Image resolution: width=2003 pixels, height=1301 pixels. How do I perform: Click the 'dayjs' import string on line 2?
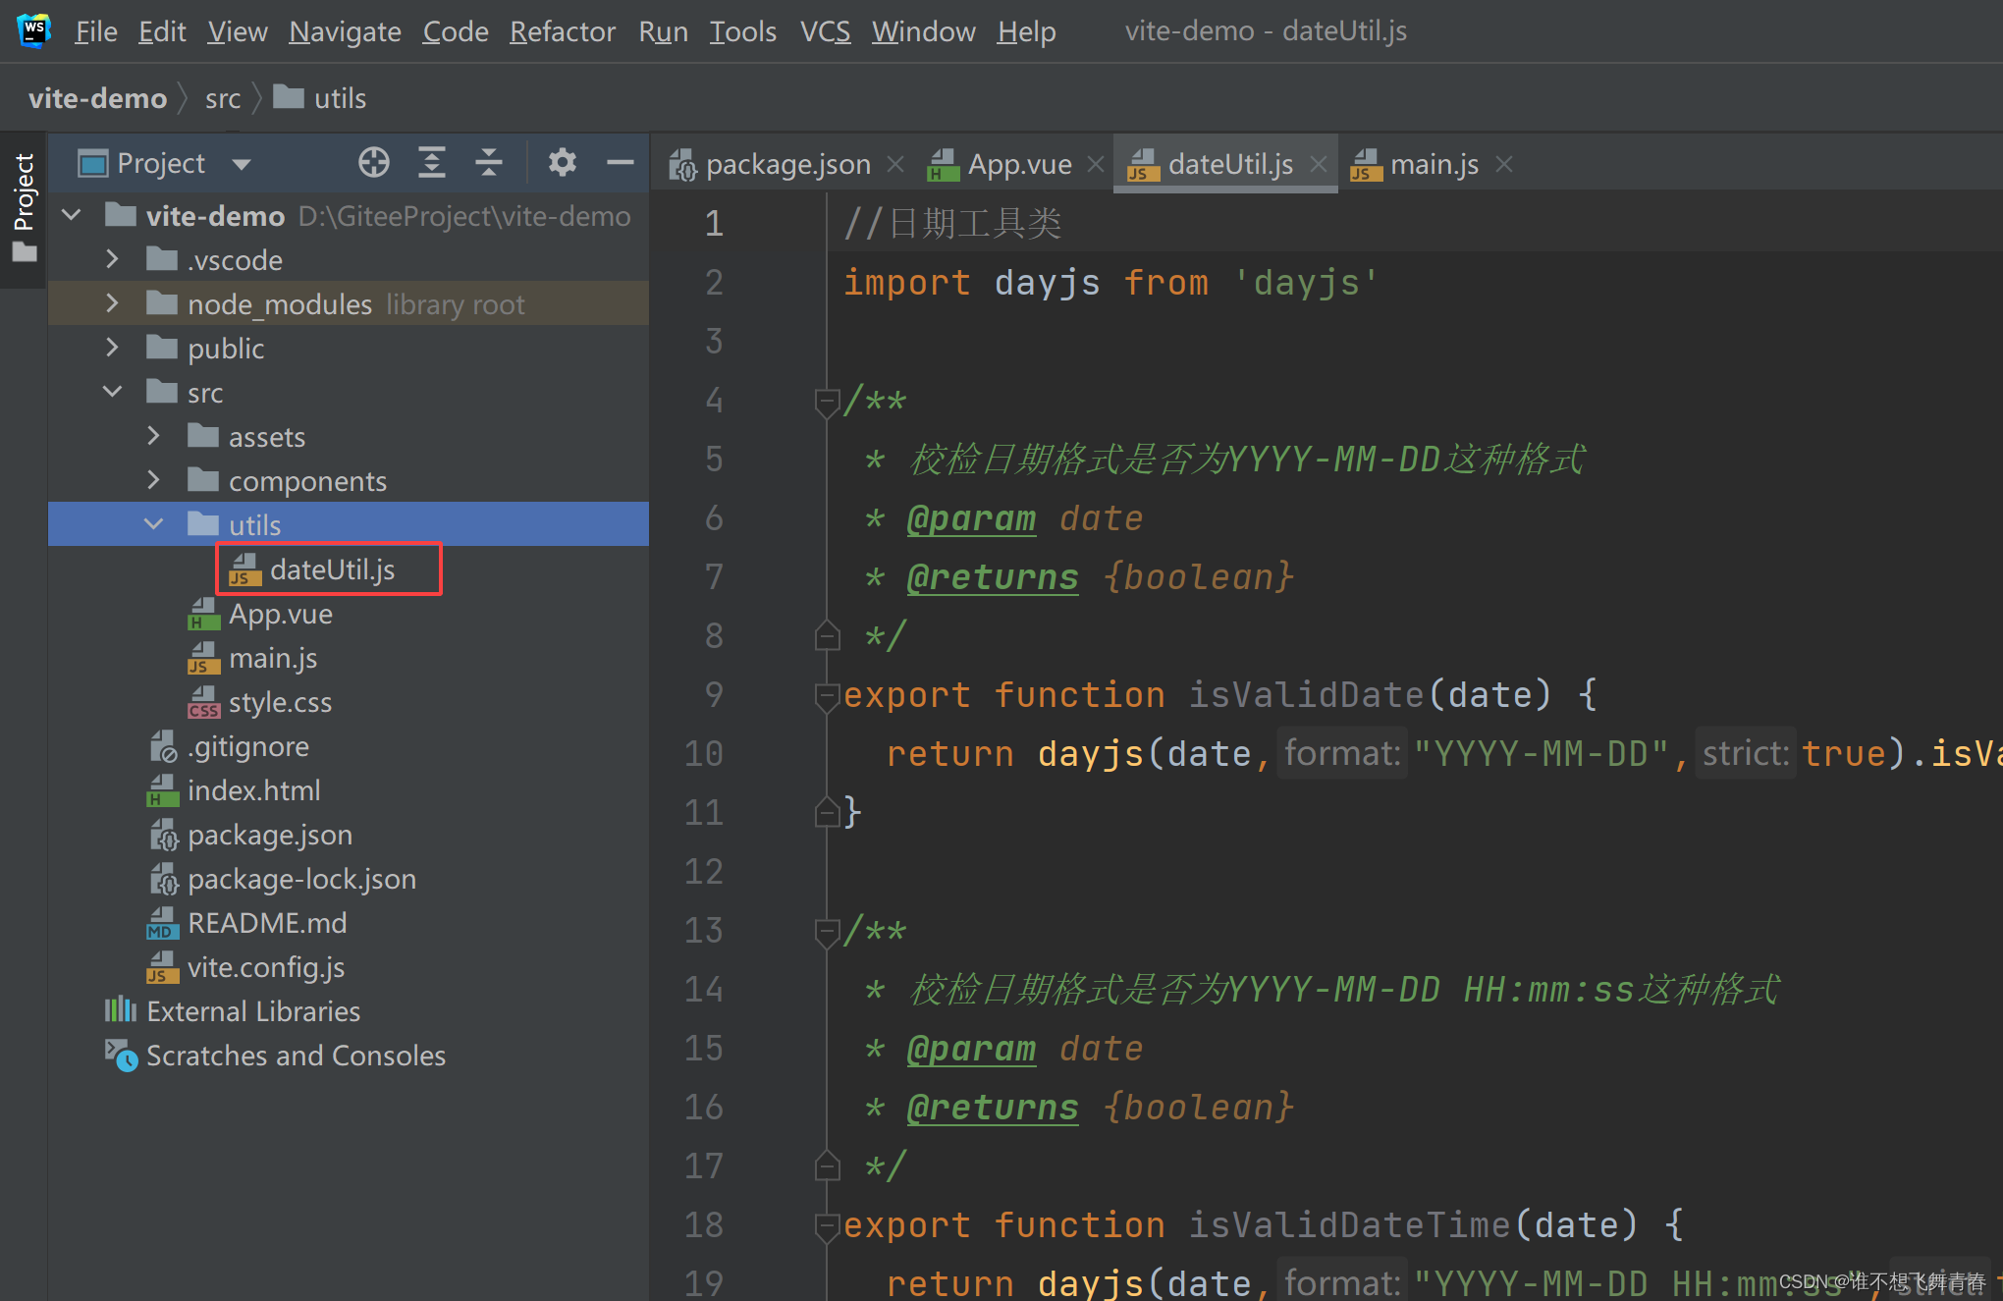[x=1306, y=283]
